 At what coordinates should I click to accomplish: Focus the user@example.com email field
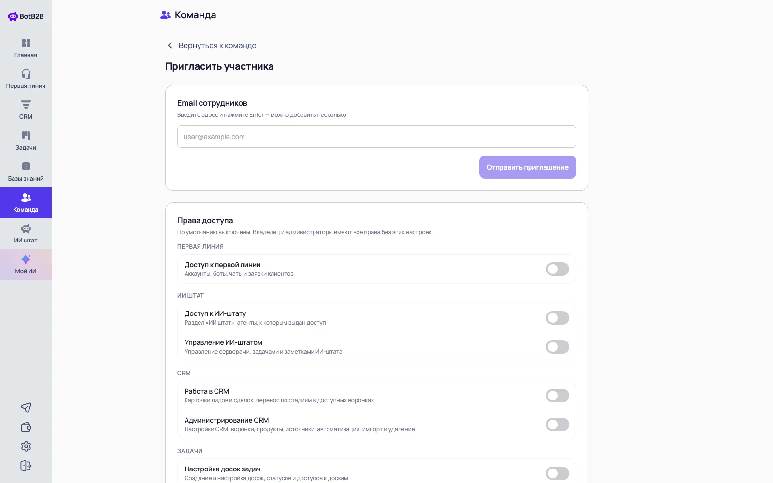[x=376, y=137]
